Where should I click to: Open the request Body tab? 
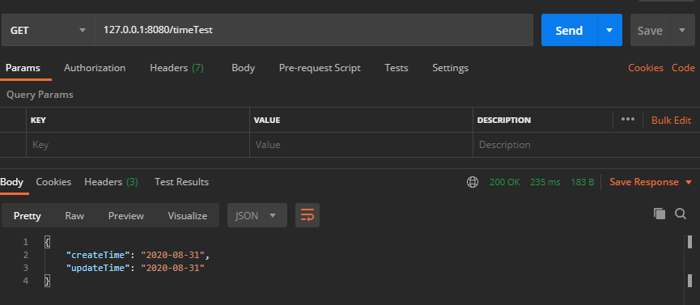[x=244, y=68]
